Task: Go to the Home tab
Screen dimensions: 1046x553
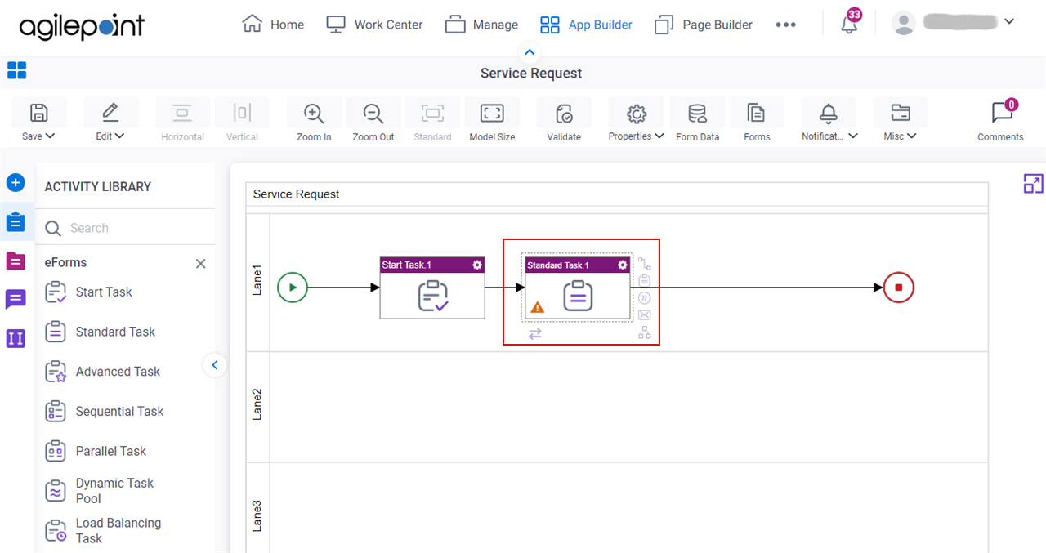Action: tap(274, 25)
